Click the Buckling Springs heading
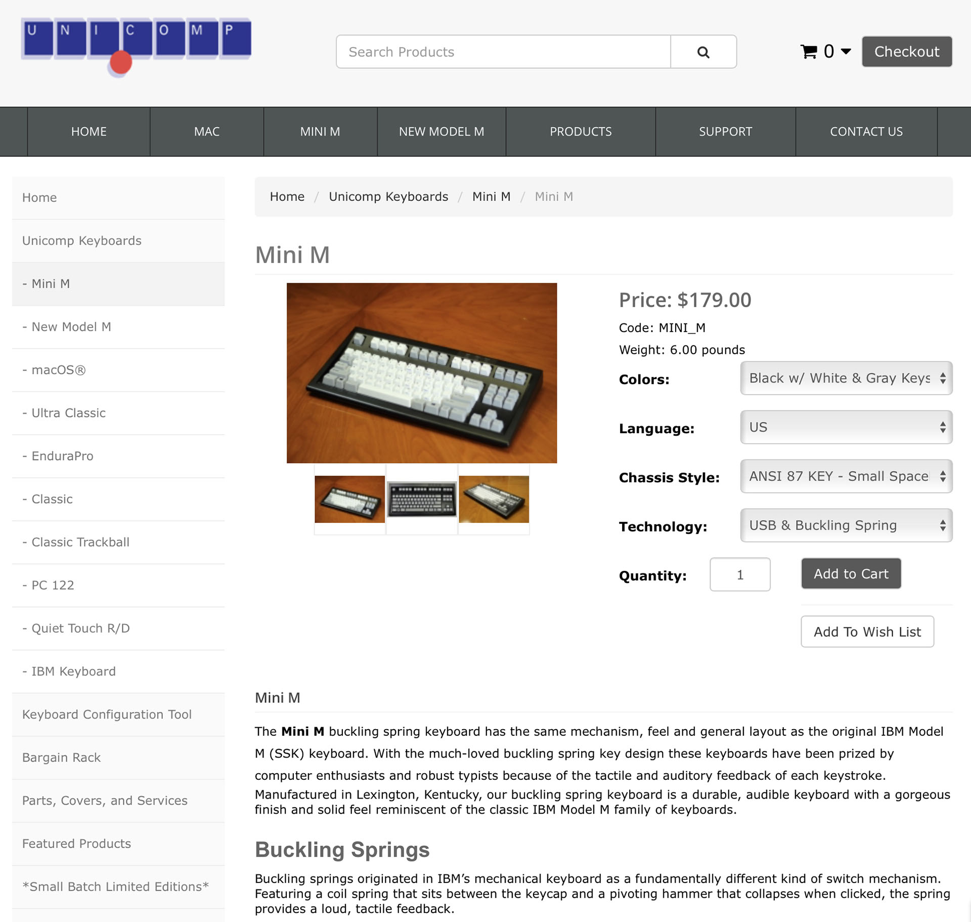 pos(342,850)
